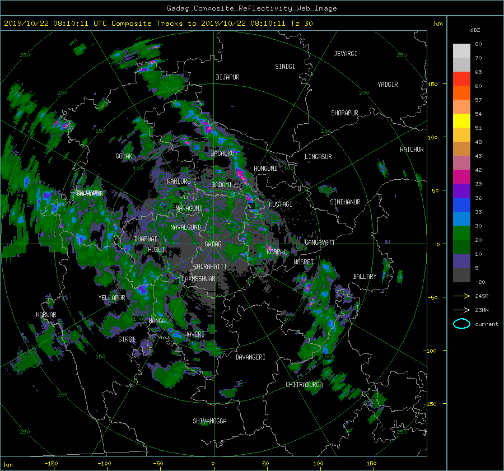Click the dBZ legend heading

point(475,30)
